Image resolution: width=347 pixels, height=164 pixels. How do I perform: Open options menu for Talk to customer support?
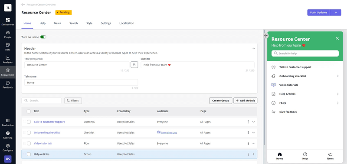point(248,122)
